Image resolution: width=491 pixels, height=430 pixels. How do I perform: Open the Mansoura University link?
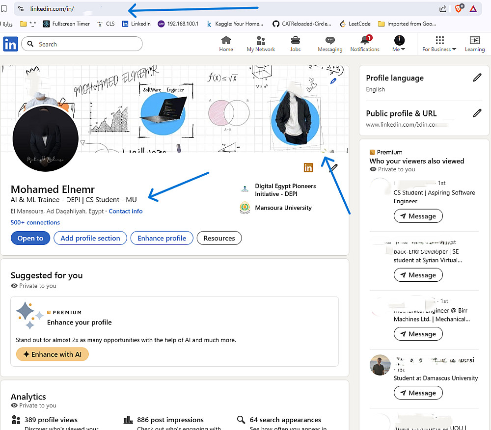click(276, 208)
